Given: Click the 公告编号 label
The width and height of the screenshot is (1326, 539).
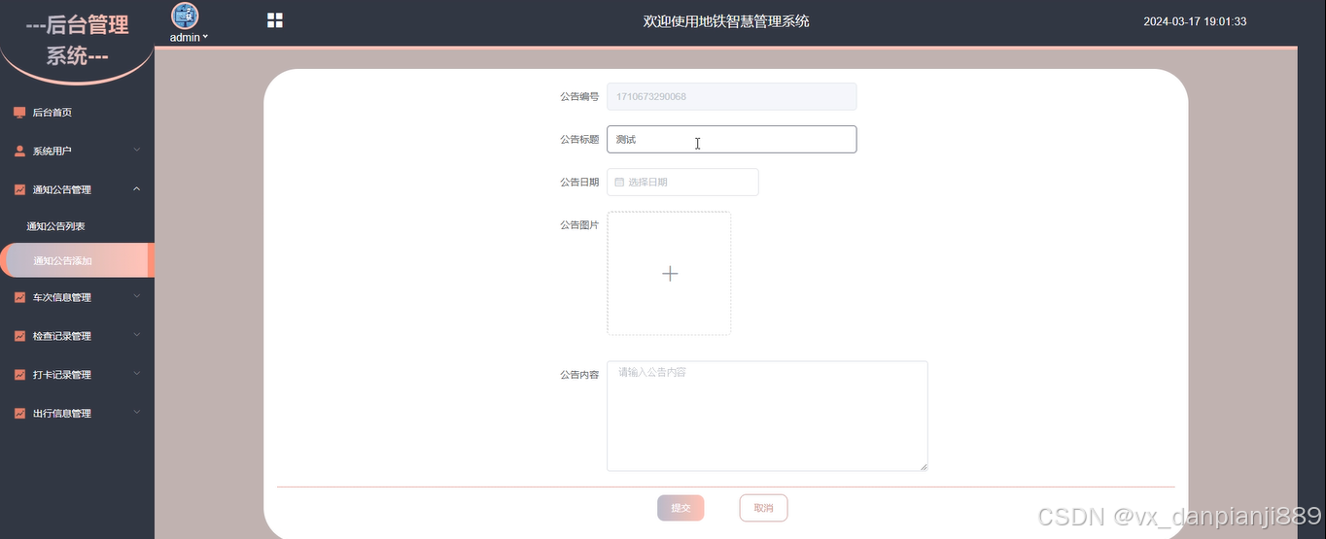Looking at the screenshot, I should point(579,96).
